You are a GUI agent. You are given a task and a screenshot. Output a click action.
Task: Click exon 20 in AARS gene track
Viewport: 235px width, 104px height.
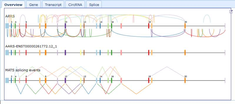pos(185,26)
